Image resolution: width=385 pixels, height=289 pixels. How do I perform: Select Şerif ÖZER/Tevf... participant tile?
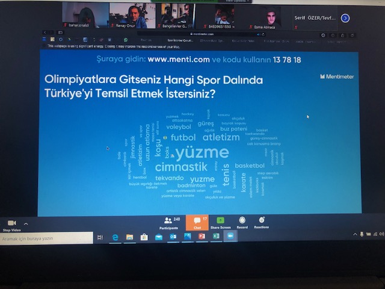click(x=315, y=18)
